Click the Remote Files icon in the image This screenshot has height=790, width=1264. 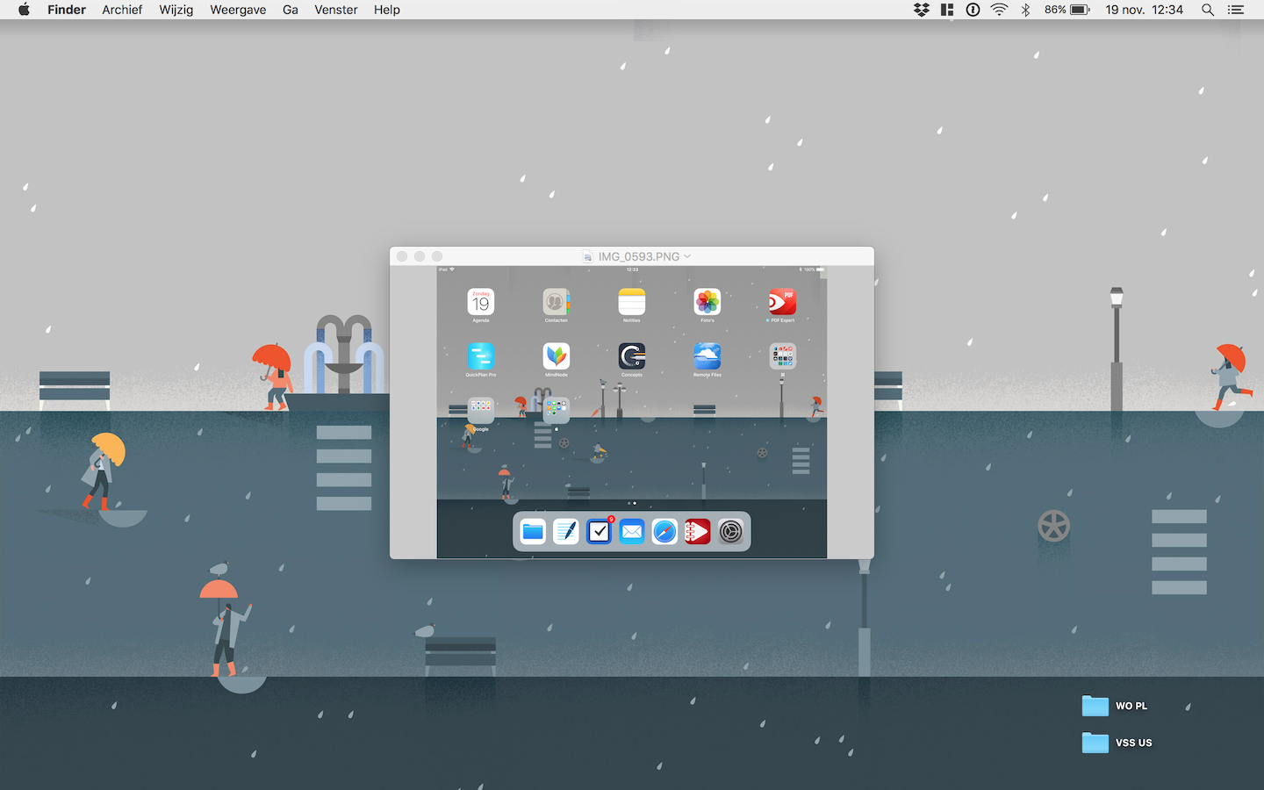pyautogui.click(x=707, y=356)
